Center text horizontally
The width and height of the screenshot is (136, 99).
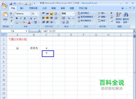pyautogui.click(x=47, y=18)
